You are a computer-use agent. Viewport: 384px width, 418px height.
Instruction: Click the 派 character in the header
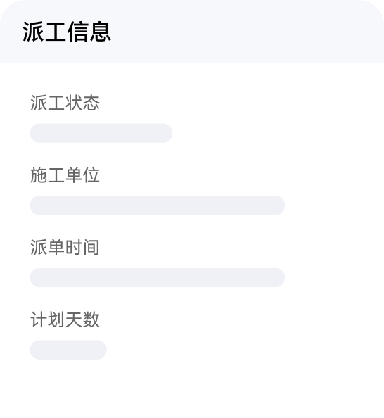[33, 32]
